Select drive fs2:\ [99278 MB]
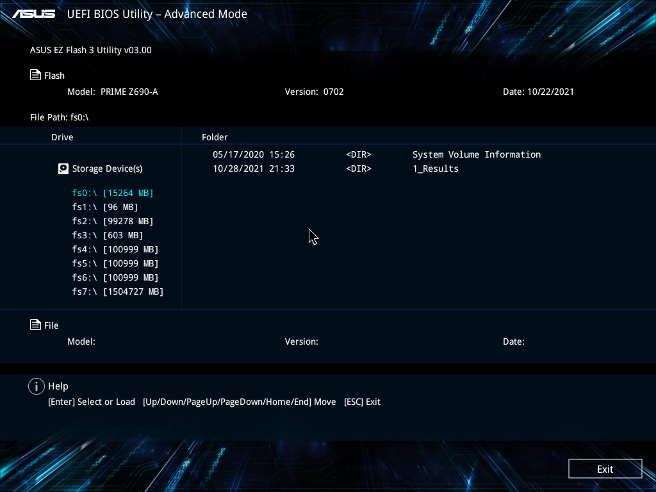This screenshot has width=656, height=492. point(113,221)
